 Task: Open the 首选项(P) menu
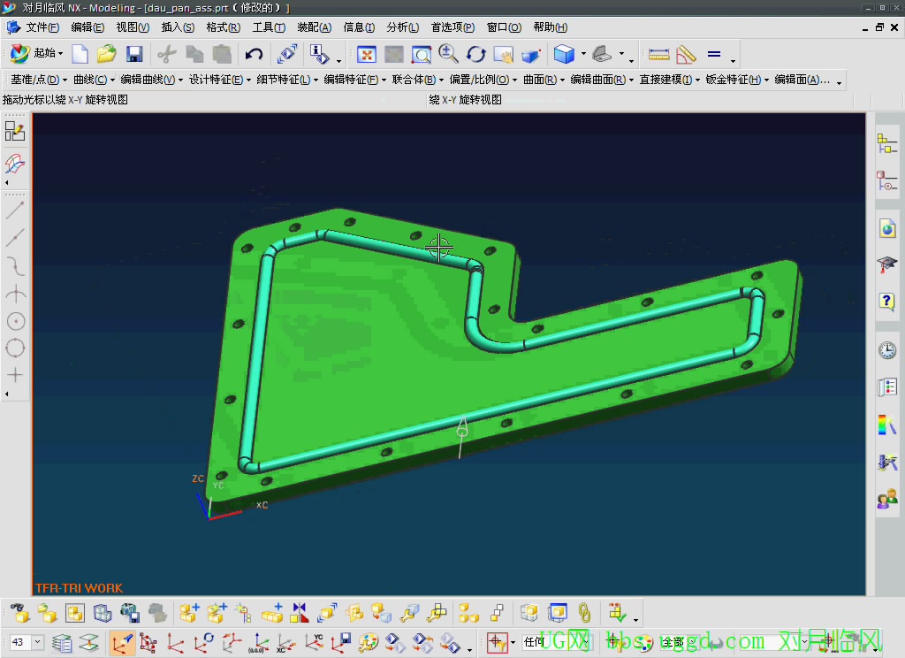coord(452,27)
